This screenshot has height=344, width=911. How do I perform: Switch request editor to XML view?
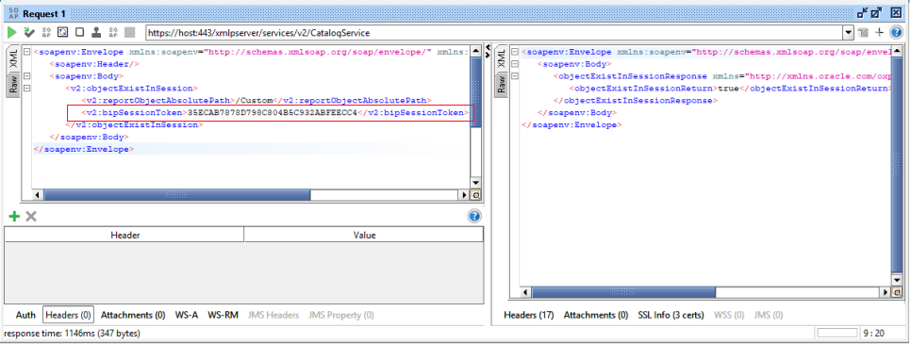(x=13, y=59)
